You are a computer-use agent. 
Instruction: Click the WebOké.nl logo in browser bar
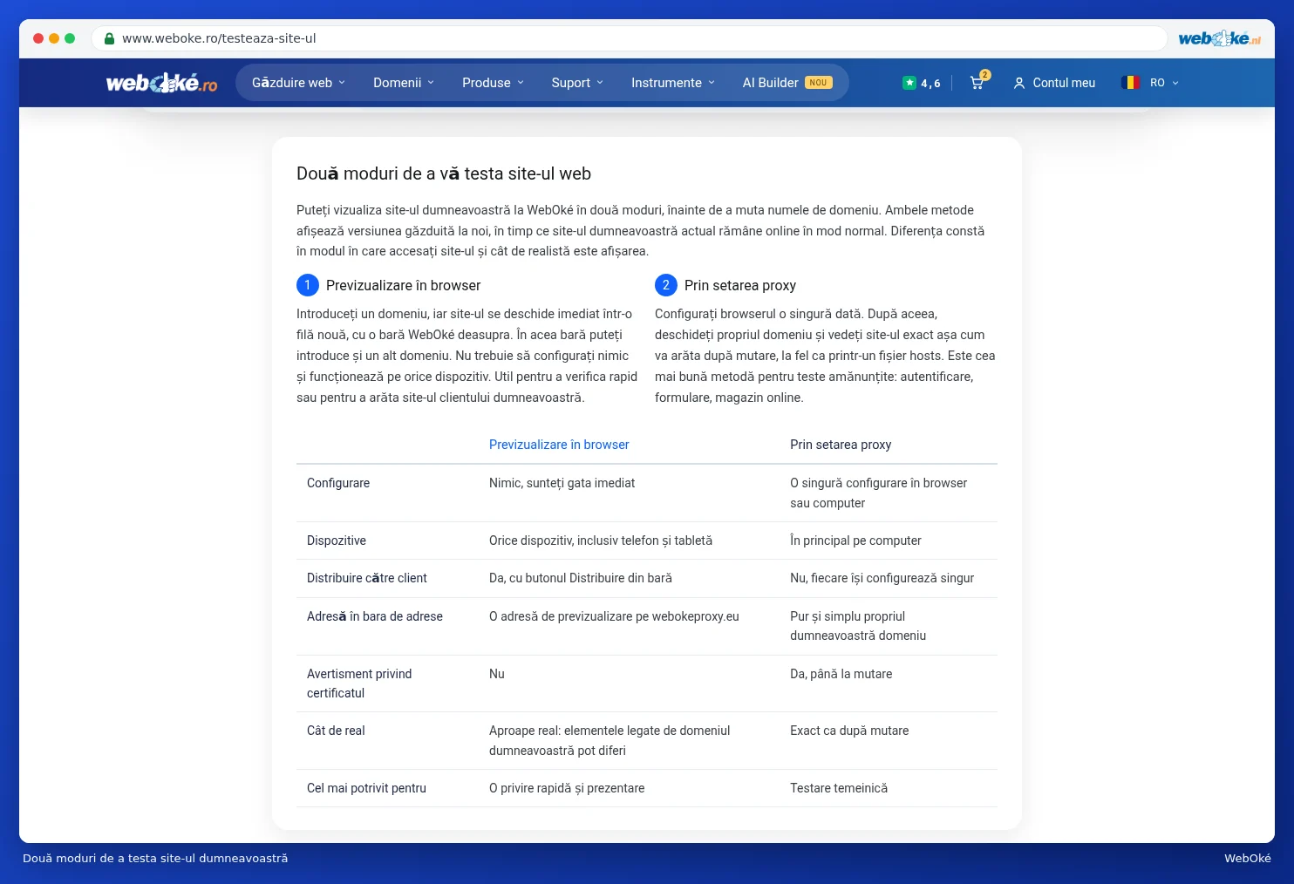[1219, 38]
